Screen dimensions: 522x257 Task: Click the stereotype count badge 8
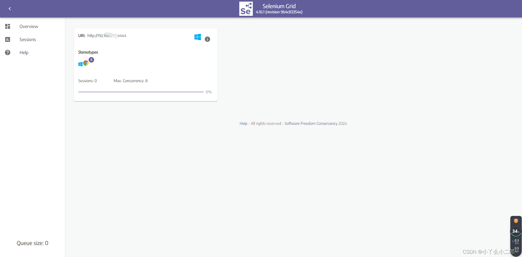pos(91,60)
